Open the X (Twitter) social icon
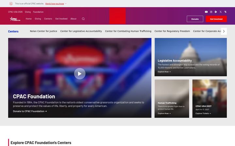 (220, 12)
